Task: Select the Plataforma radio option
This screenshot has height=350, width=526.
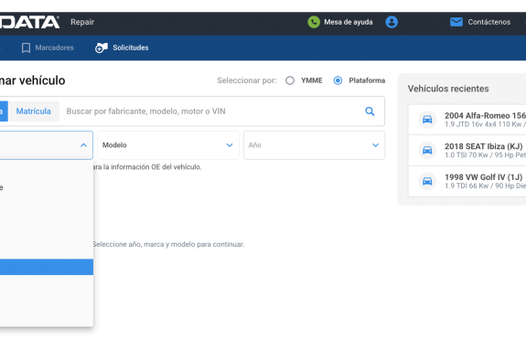Action: pos(338,80)
